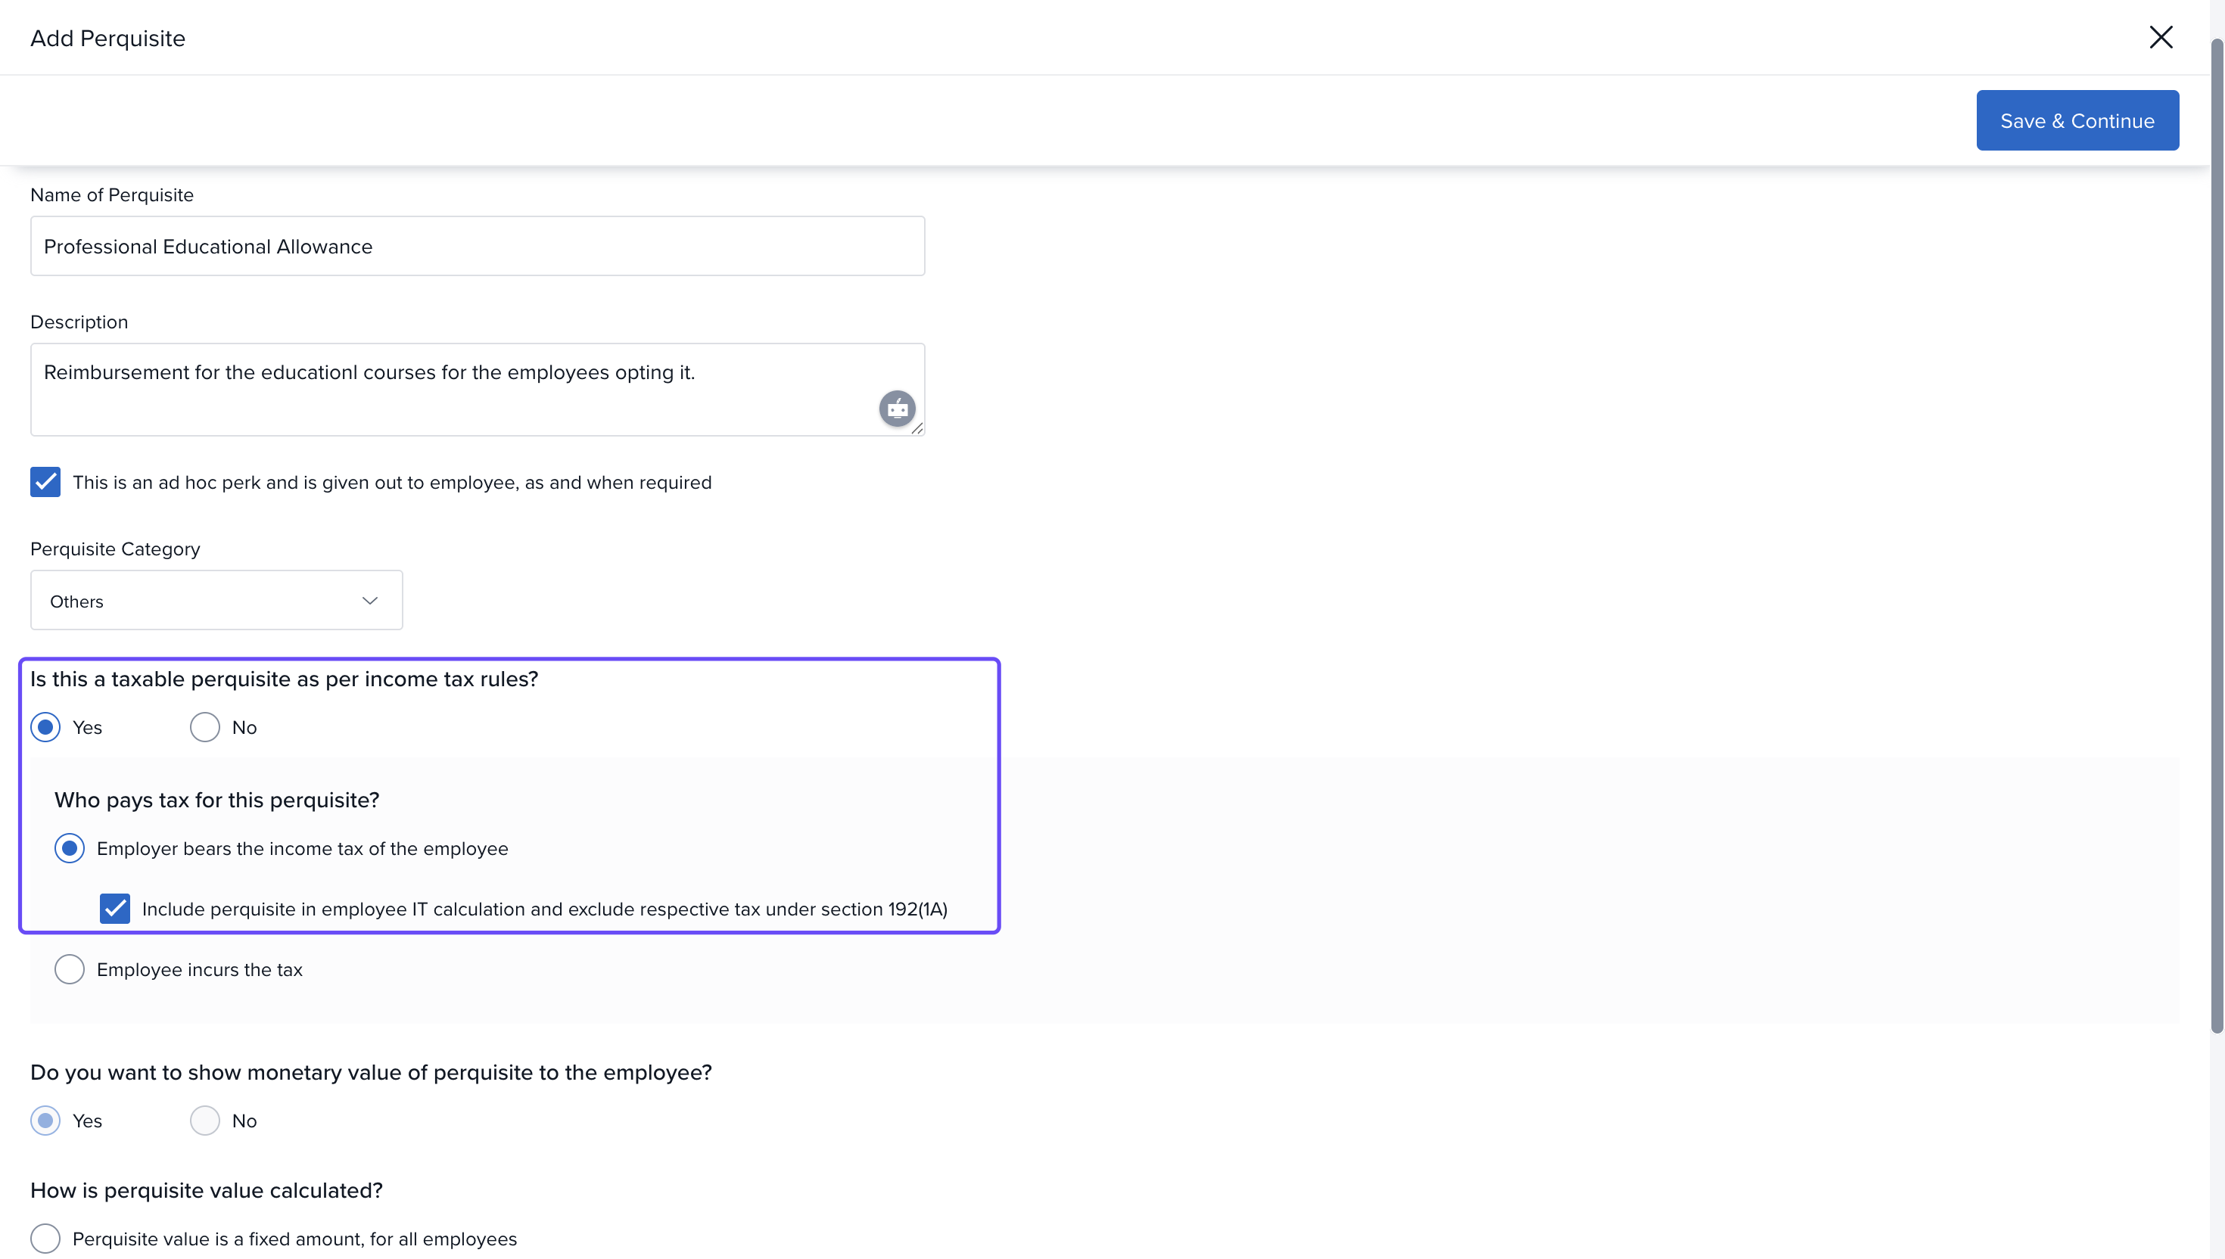Image resolution: width=2225 pixels, height=1259 pixels.
Task: Click the Save & Continue button
Action: 2076,120
